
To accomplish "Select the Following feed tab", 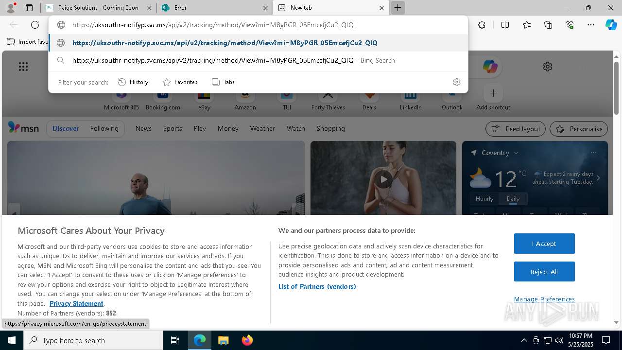I will 104,128.
